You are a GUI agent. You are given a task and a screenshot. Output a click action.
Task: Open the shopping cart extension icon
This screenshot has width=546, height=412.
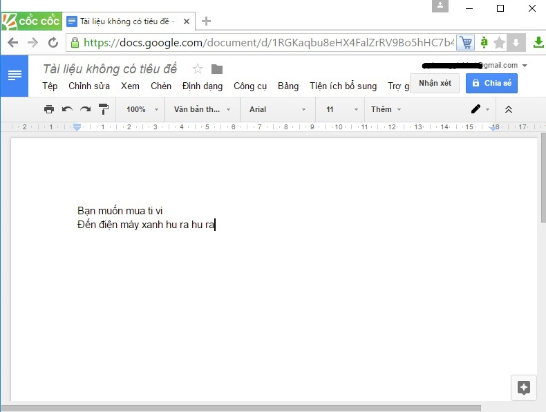pyautogui.click(x=466, y=43)
